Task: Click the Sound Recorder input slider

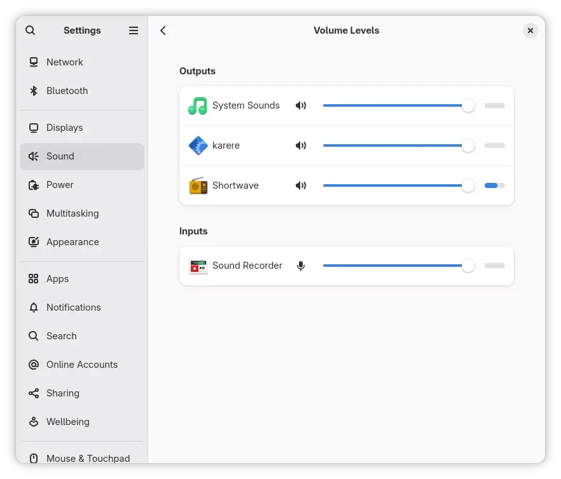Action: pos(394,266)
